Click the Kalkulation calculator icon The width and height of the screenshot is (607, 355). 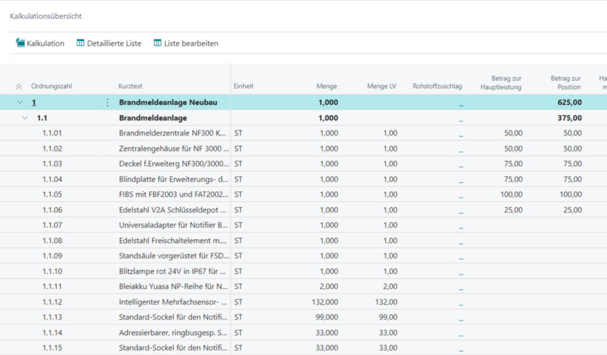(20, 43)
